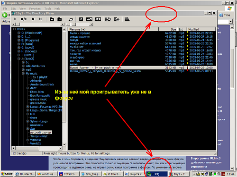
Task: Select the Alphaville folder
Action: pyautogui.click(x=36, y=81)
